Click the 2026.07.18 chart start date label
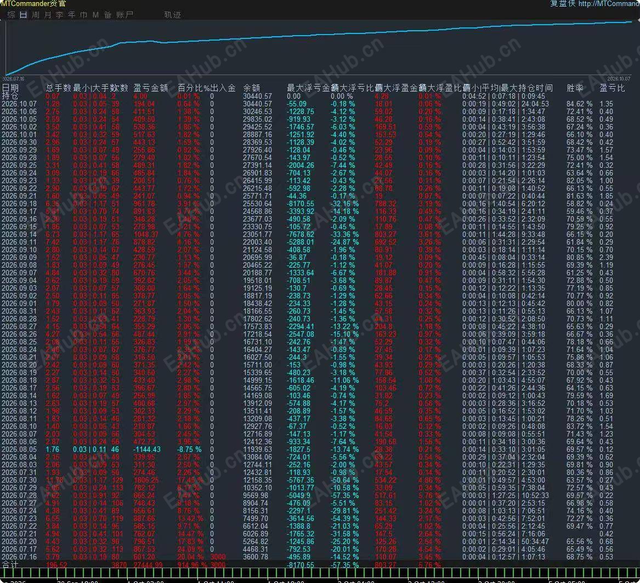640x583 pixels. pyautogui.click(x=13, y=79)
